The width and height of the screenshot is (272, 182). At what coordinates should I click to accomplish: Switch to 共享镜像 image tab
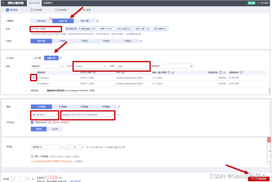[x=84, y=107]
